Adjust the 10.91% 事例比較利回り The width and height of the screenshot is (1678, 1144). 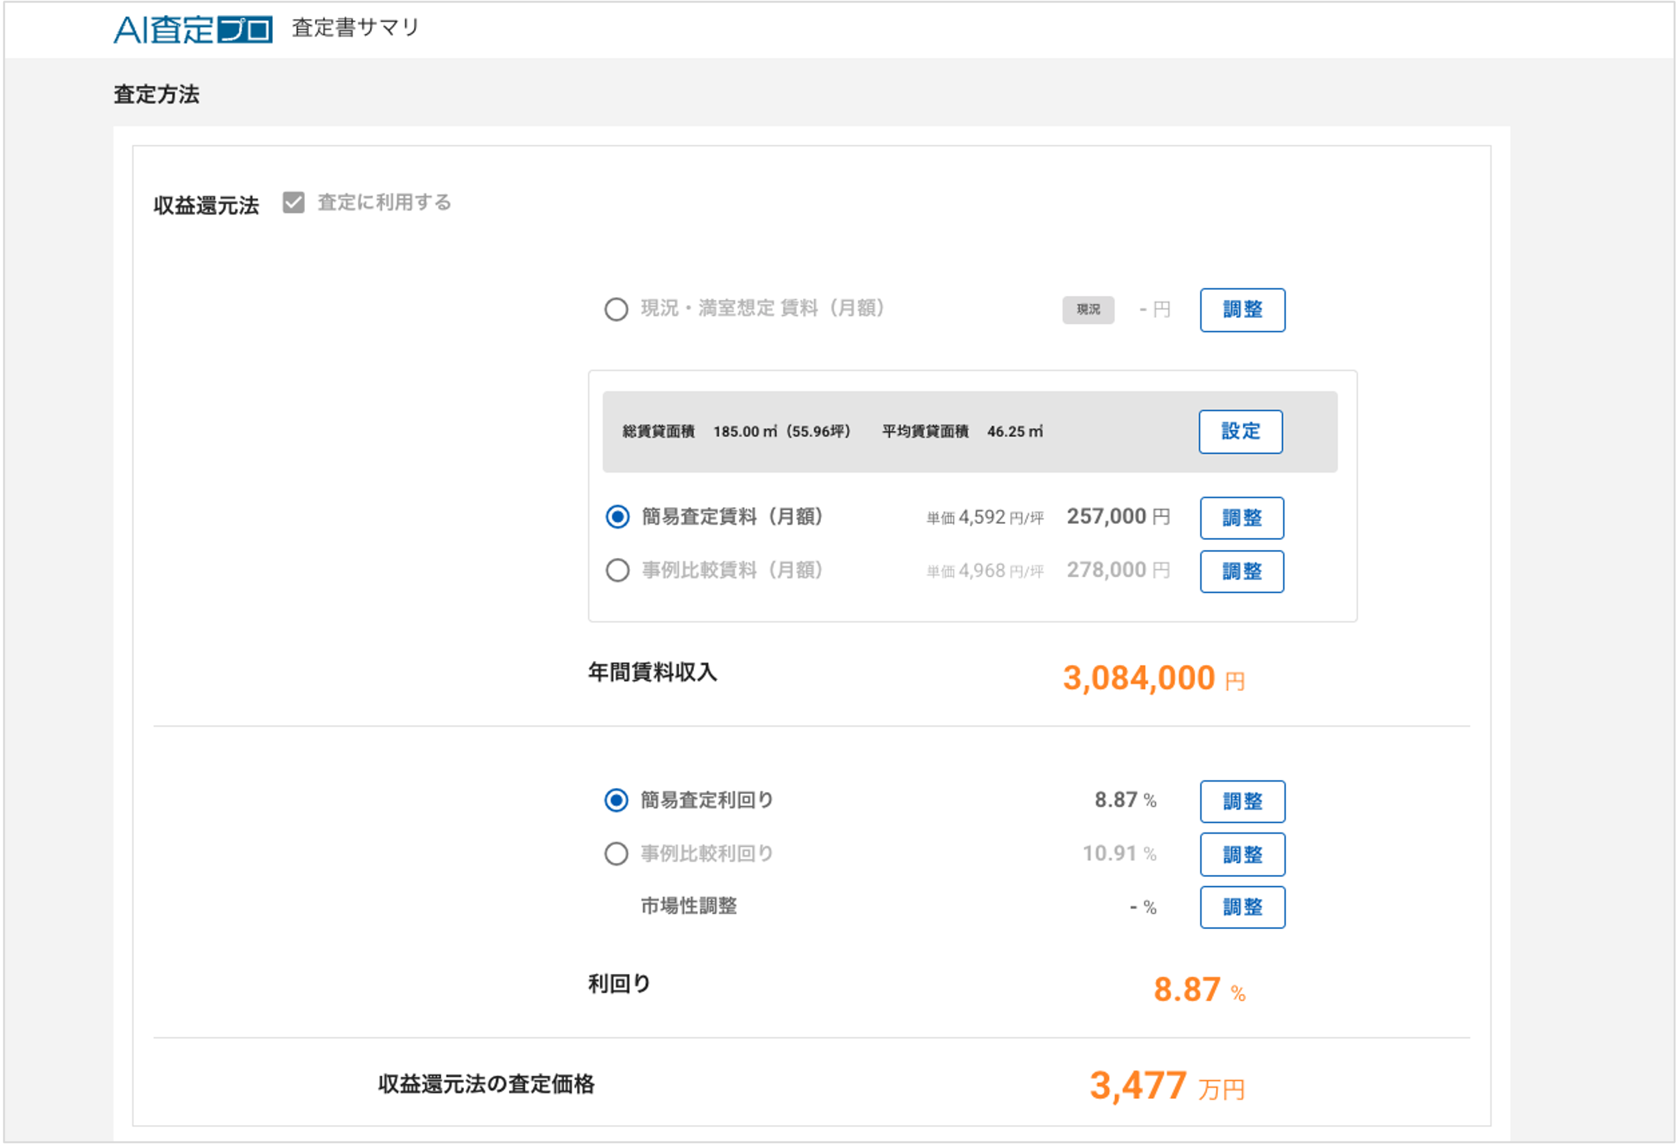[1242, 855]
